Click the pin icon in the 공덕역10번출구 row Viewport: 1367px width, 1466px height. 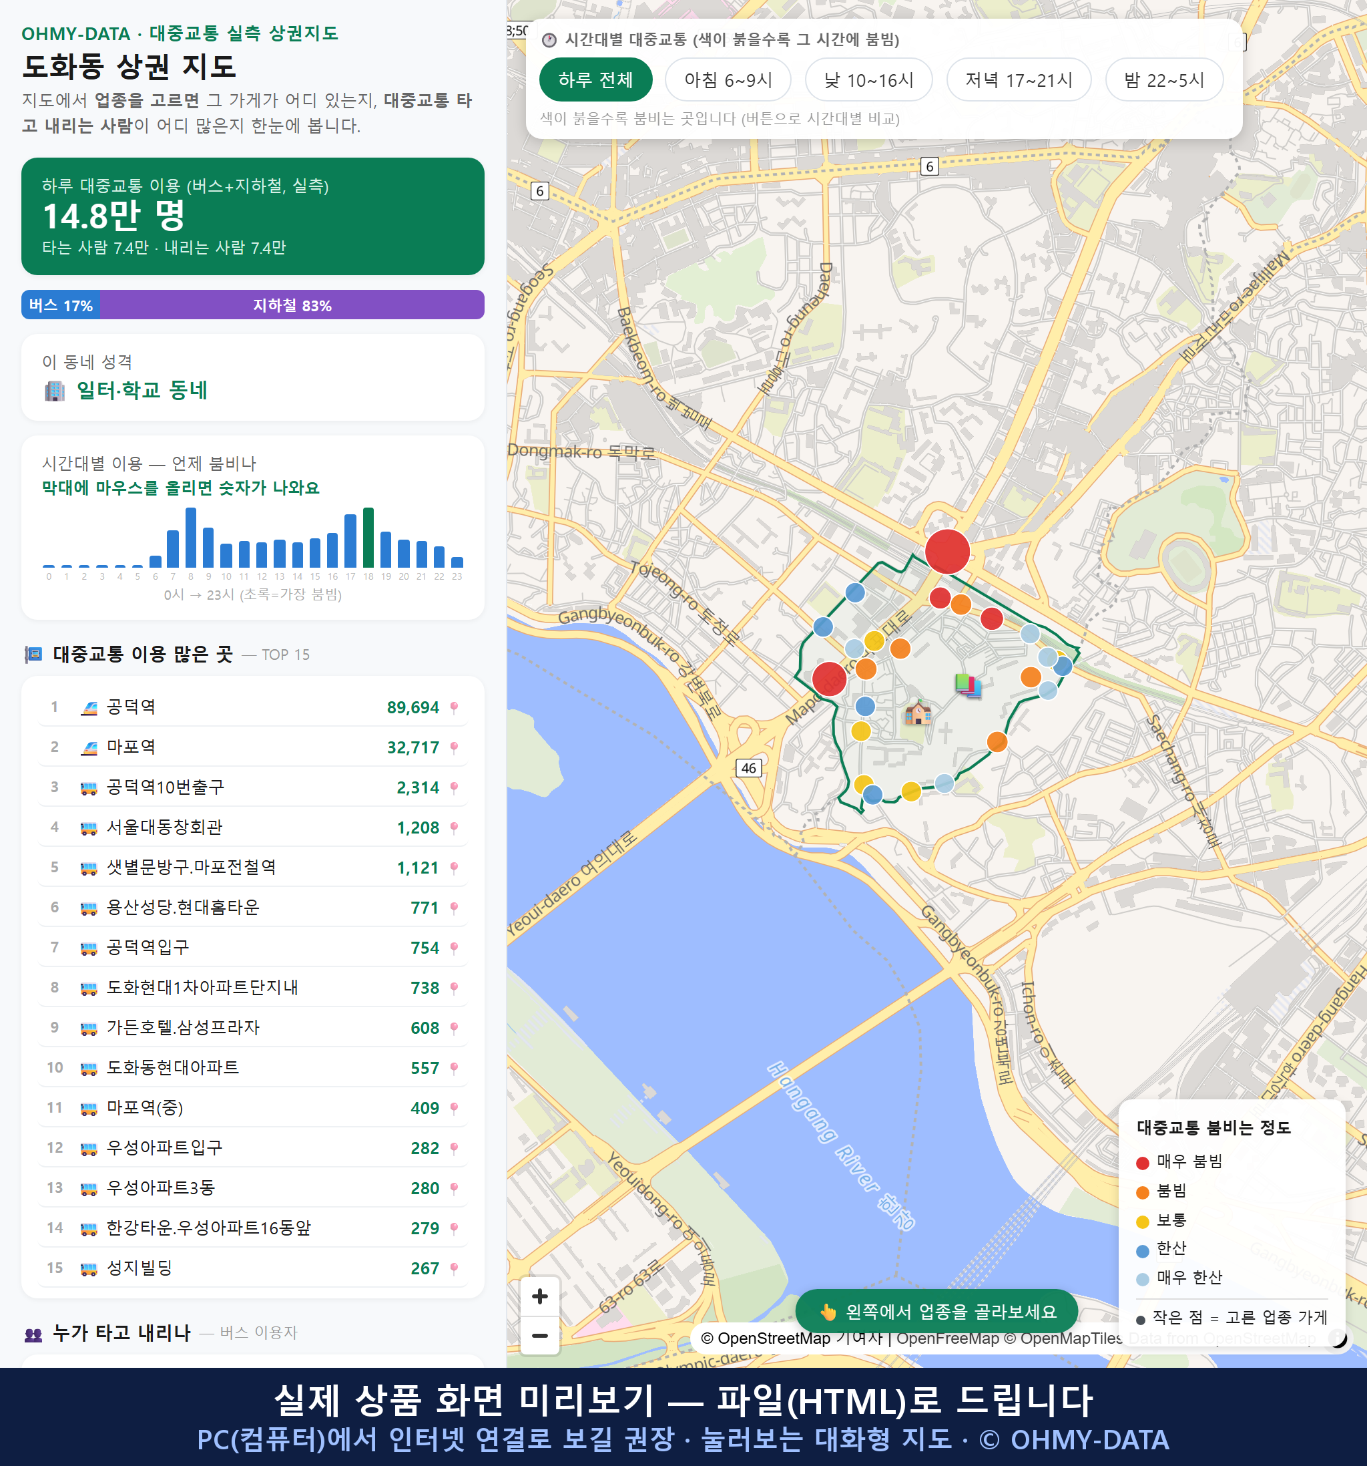454,787
